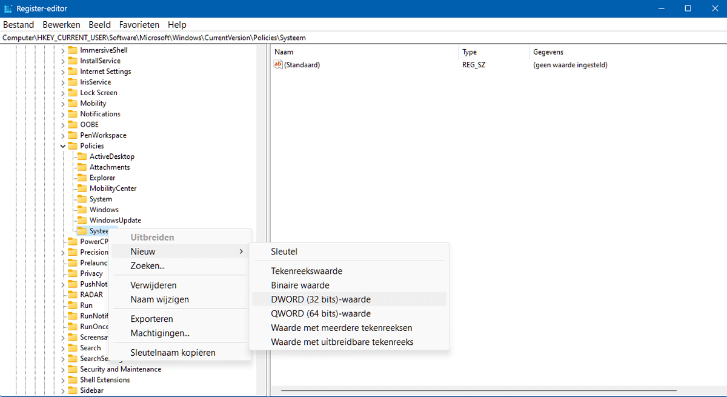Click the ImmersiveShell folder icon
Viewport: 727px width, 397px height.
[x=73, y=50]
